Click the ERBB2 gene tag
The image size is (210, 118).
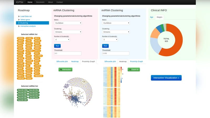tap(21, 38)
